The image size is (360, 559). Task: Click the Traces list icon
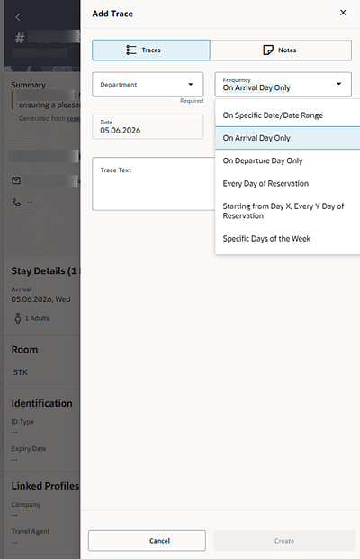point(130,50)
